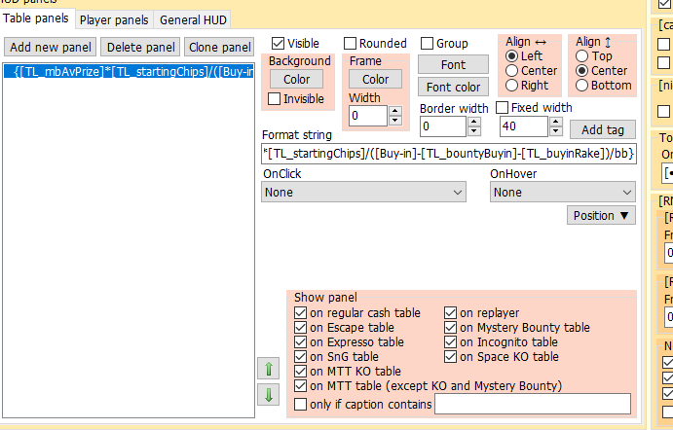
Task: Click the Border width number field
Action: point(443,126)
